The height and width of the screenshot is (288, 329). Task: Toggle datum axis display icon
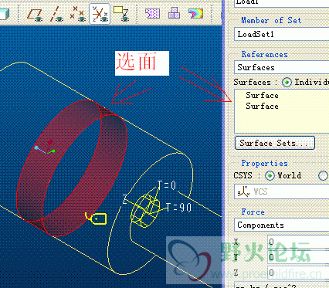56,14
